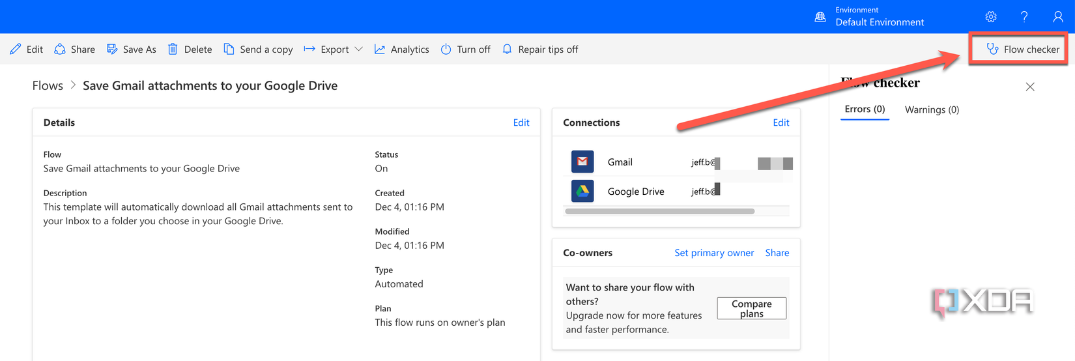This screenshot has width=1075, height=361.
Task: Switch to the Warnings (0) tab
Action: click(932, 109)
